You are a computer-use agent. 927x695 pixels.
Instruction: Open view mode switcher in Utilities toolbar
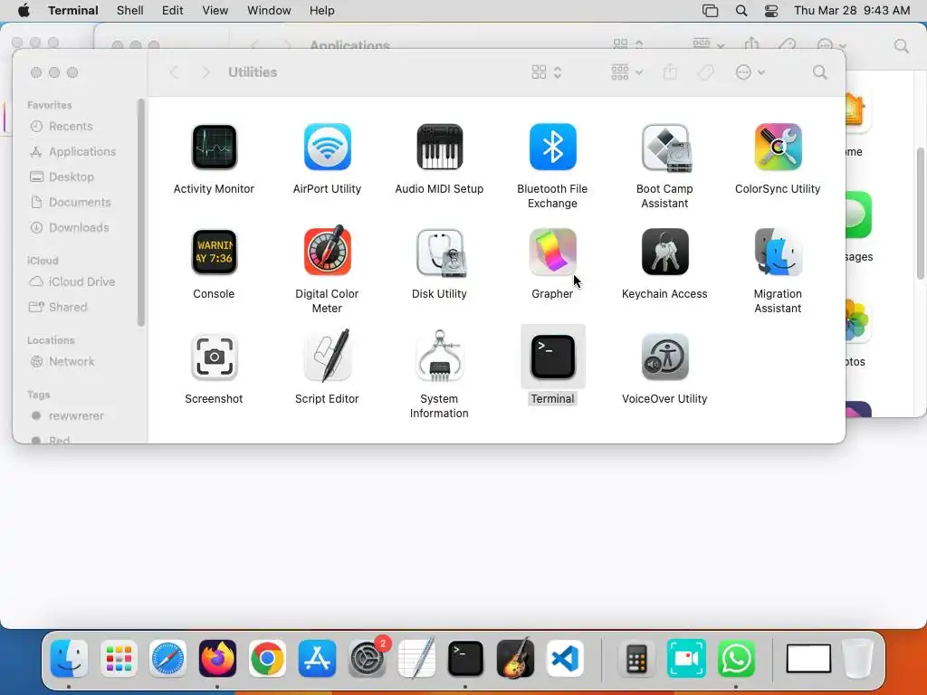pos(546,72)
